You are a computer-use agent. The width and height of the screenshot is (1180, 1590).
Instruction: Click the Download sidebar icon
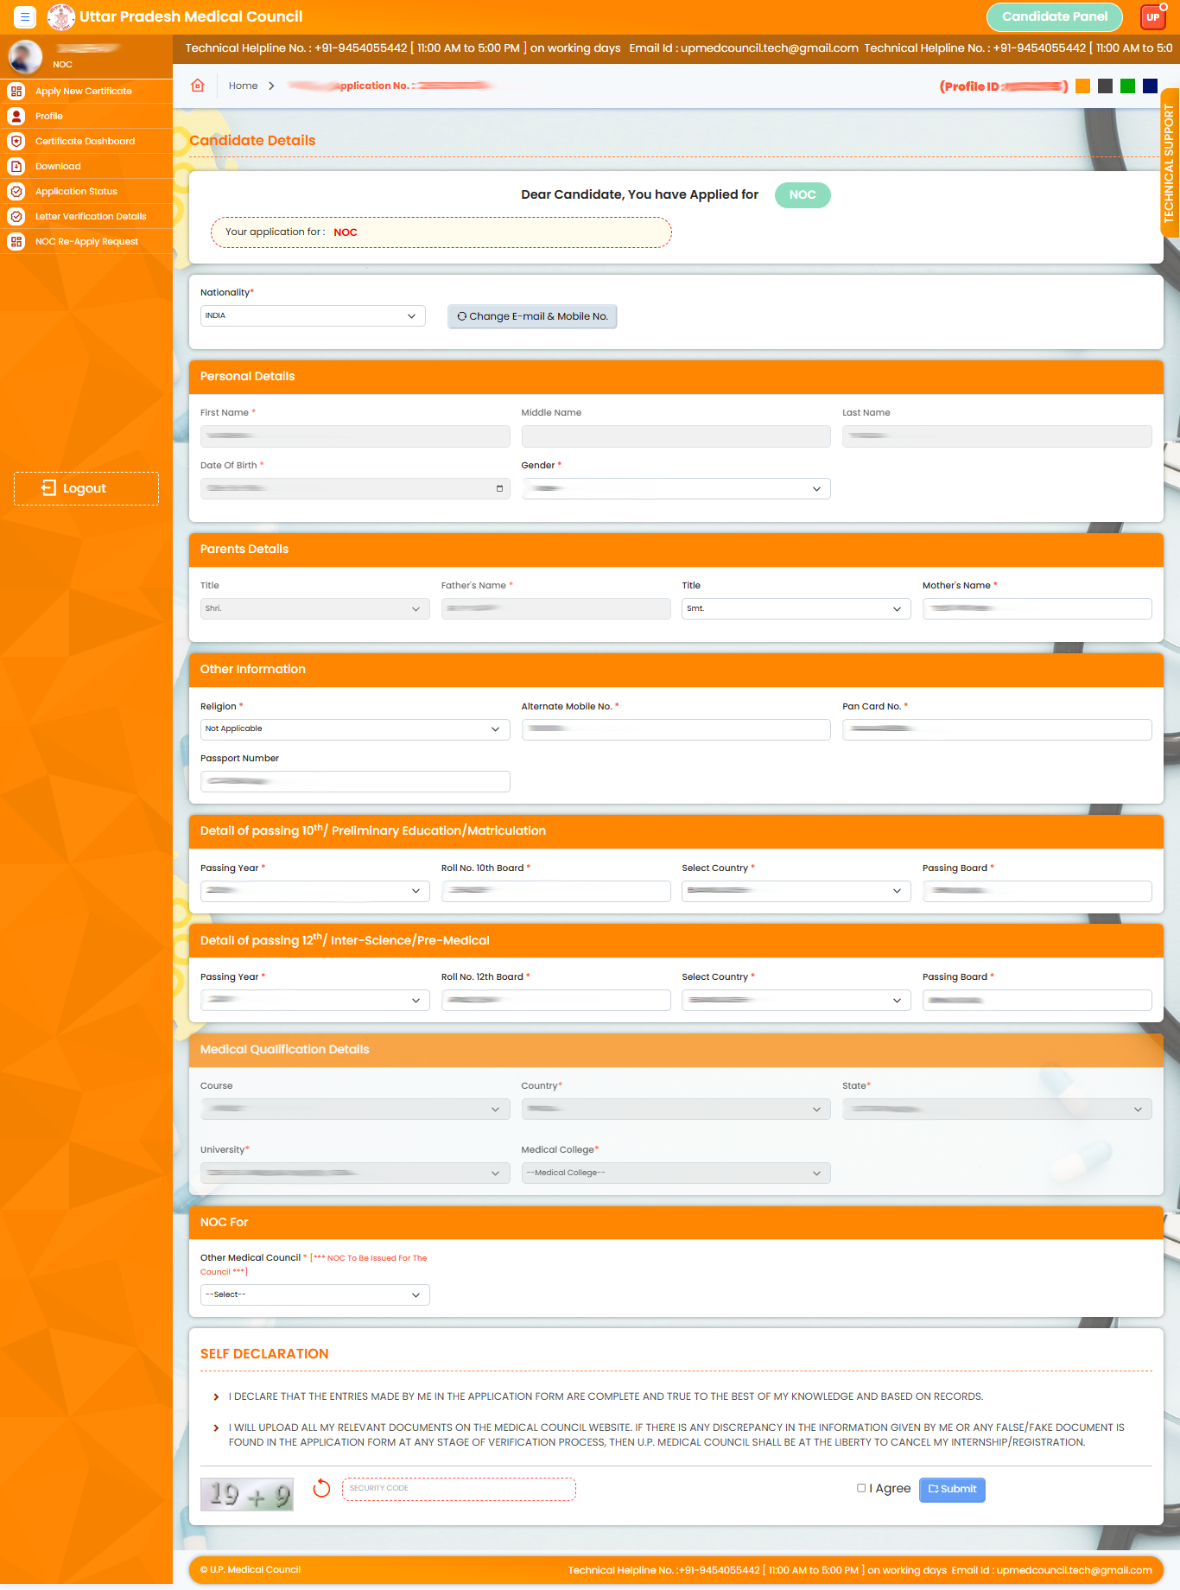16,166
